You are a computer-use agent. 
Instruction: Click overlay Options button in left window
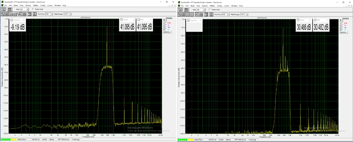167,32
